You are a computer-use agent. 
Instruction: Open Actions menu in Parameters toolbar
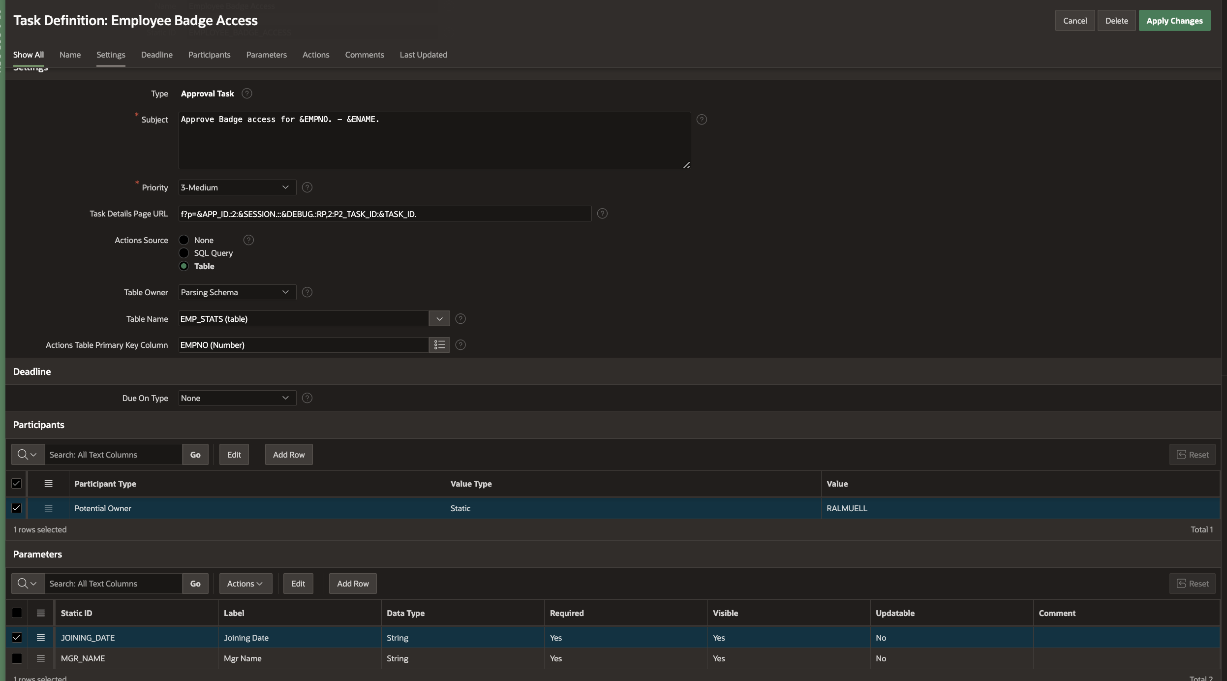pyautogui.click(x=245, y=584)
